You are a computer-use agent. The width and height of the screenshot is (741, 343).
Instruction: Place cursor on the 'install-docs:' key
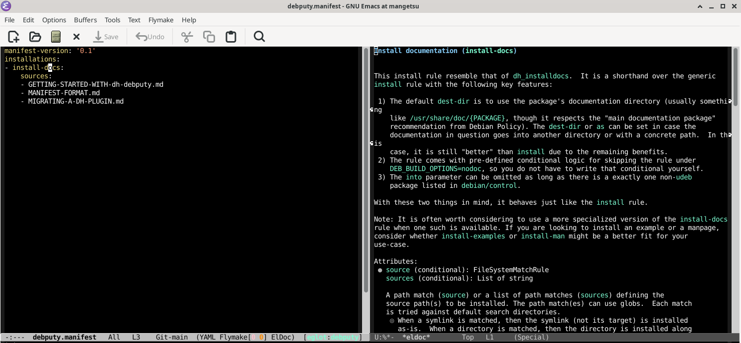point(38,67)
